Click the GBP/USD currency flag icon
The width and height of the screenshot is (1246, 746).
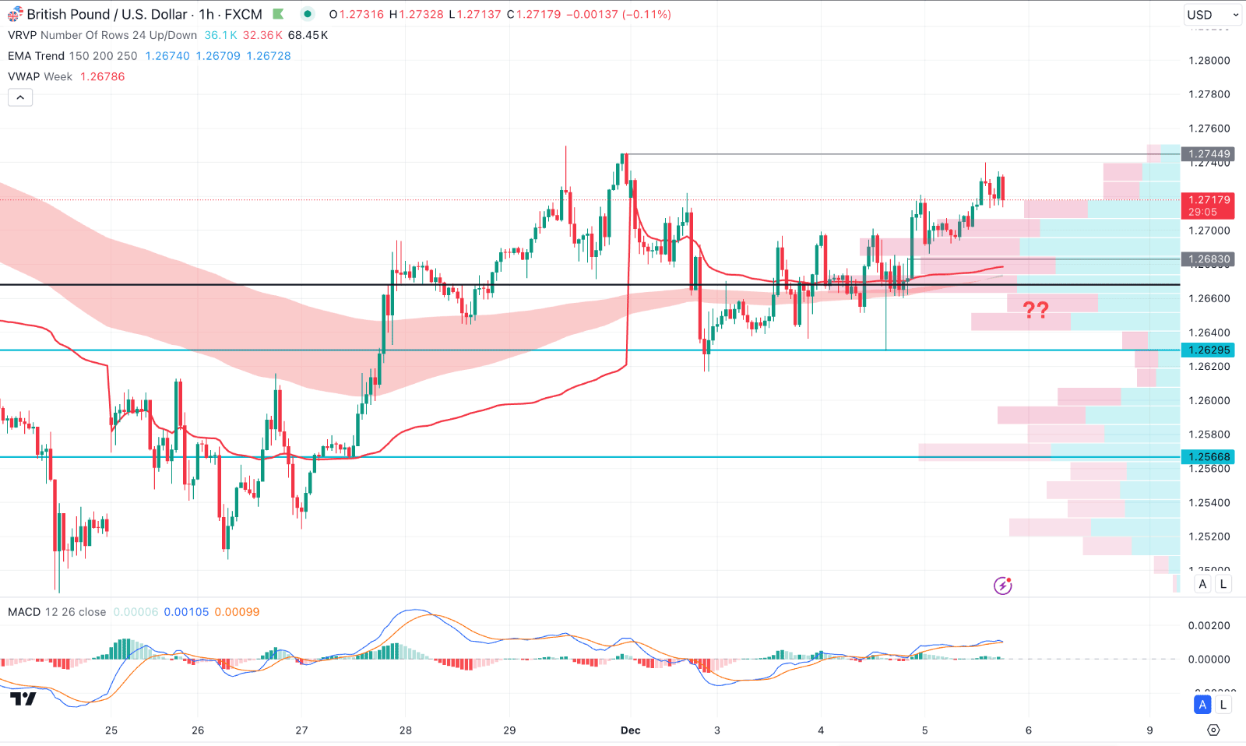tap(15, 15)
